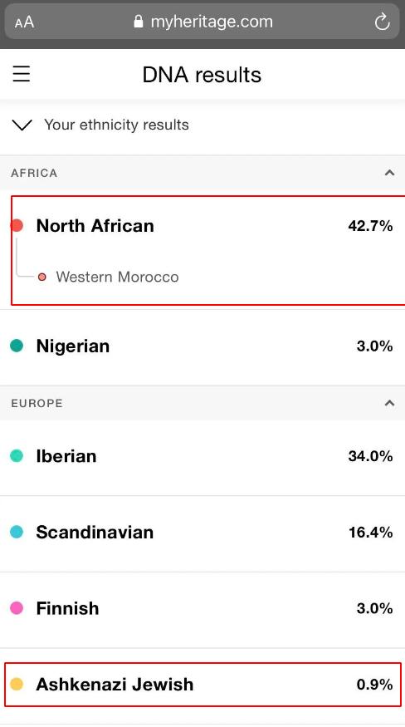Click the small Western Morocco dot
The image size is (405, 727).
point(42,277)
